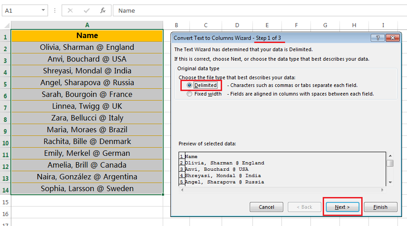Click cell 'Shreyasi, Mondal @ India'
The height and width of the screenshot is (226, 407).
pos(87,71)
